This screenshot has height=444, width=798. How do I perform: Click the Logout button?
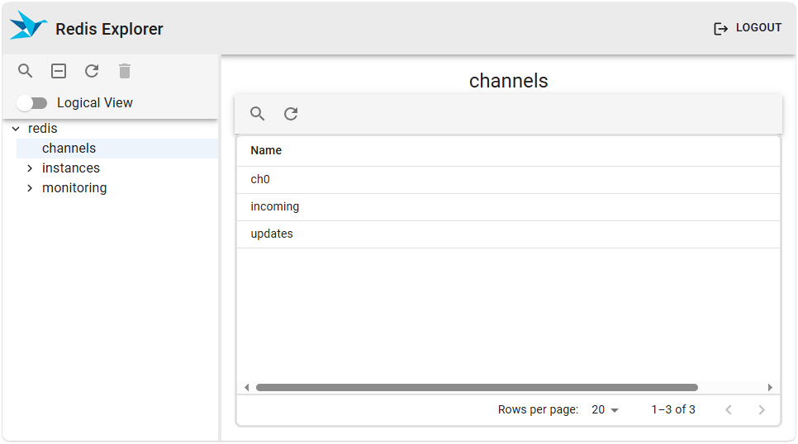(x=747, y=28)
